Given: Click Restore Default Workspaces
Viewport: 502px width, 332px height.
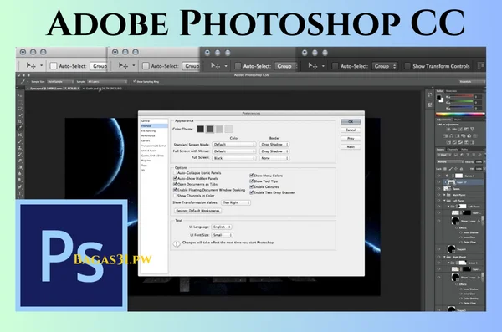Looking at the screenshot, I should coord(197,211).
